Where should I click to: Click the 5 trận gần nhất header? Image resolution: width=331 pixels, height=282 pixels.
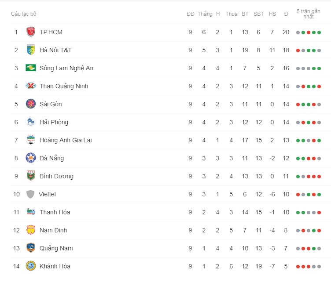click(309, 14)
